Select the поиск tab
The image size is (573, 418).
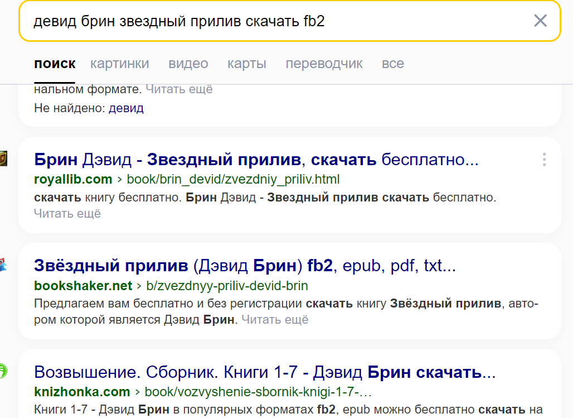tap(55, 64)
